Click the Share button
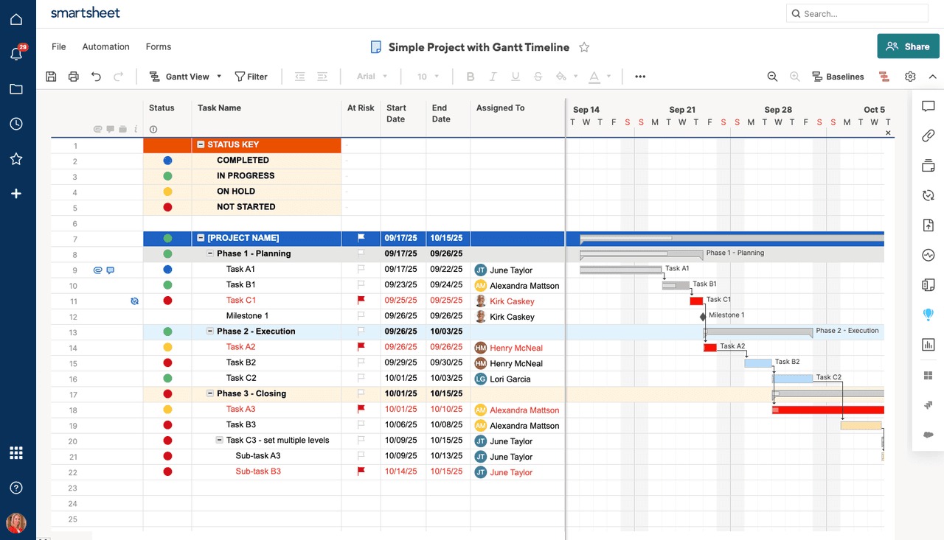 pyautogui.click(x=908, y=46)
